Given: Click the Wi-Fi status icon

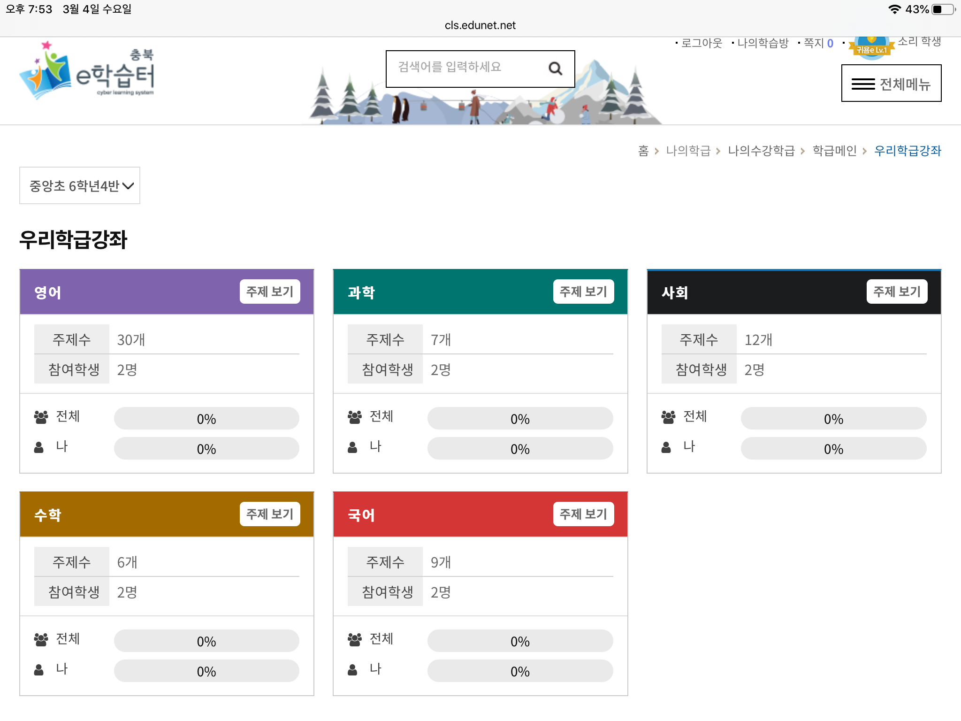Looking at the screenshot, I should coord(894,9).
